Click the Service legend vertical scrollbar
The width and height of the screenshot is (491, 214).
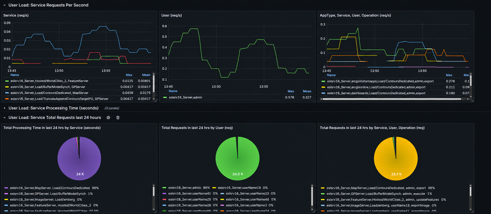pos(154,83)
